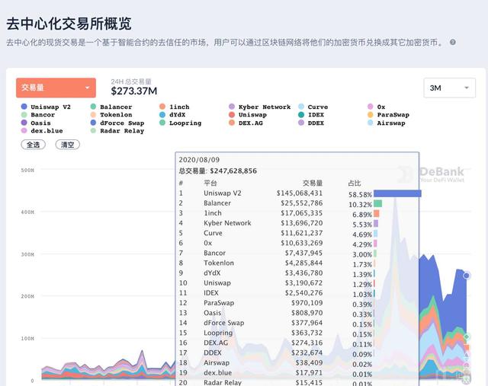Click the tooltip date 2020/08/09
Viewport: 488px width, 386px height.
coord(199,160)
